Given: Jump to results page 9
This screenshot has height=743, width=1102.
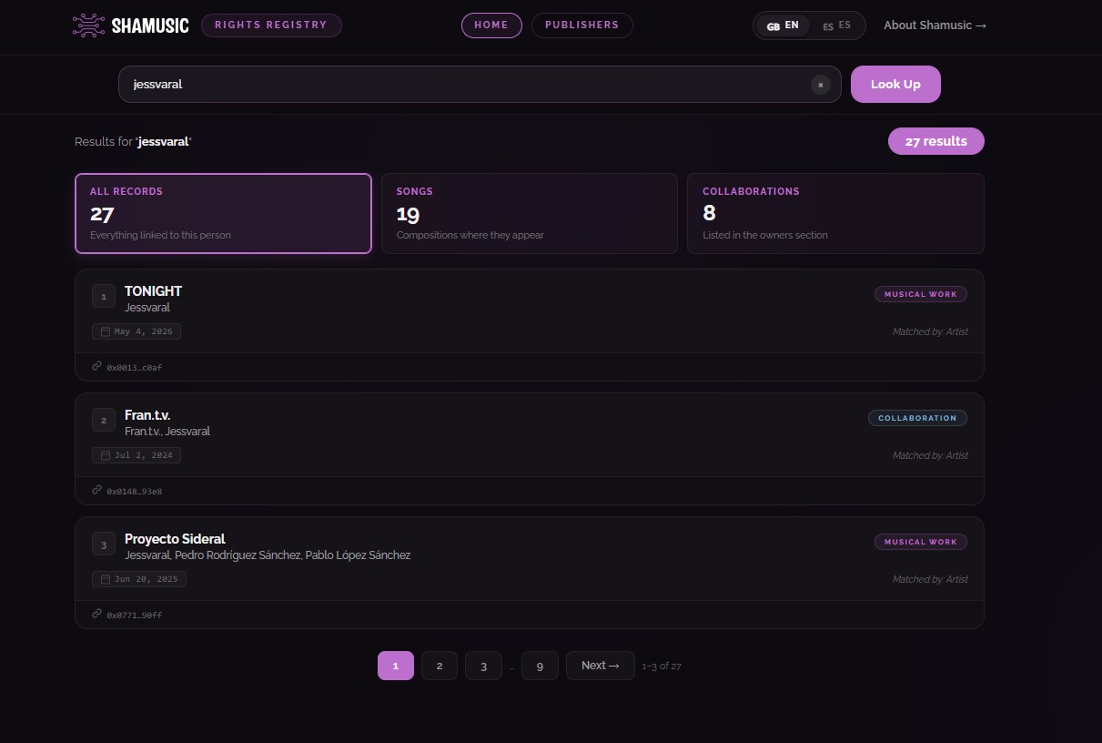Looking at the screenshot, I should point(540,666).
